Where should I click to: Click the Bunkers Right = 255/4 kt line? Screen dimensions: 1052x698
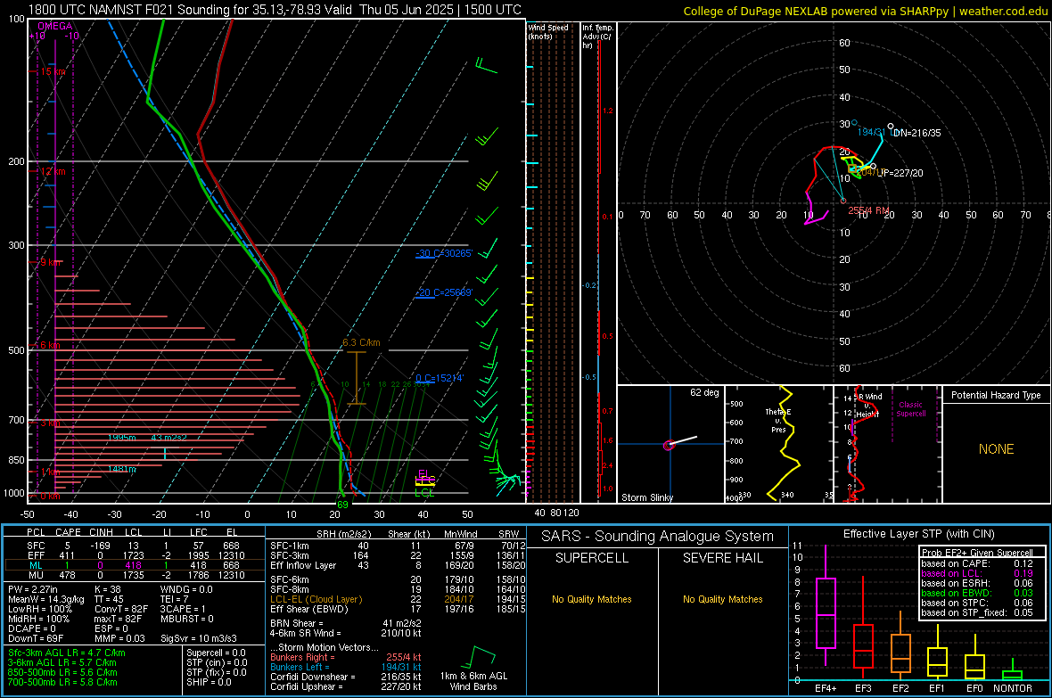point(346,657)
